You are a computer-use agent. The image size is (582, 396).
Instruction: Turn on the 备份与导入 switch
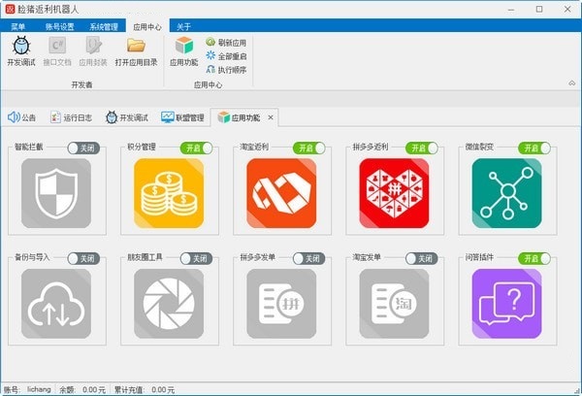83,258
